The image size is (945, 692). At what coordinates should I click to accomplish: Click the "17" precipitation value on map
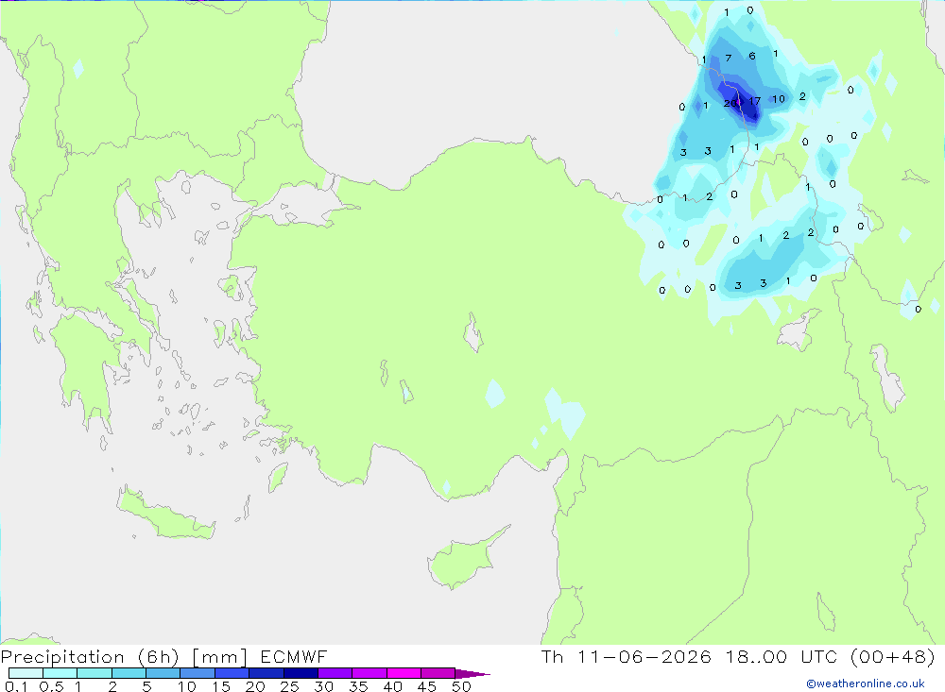[x=754, y=101]
